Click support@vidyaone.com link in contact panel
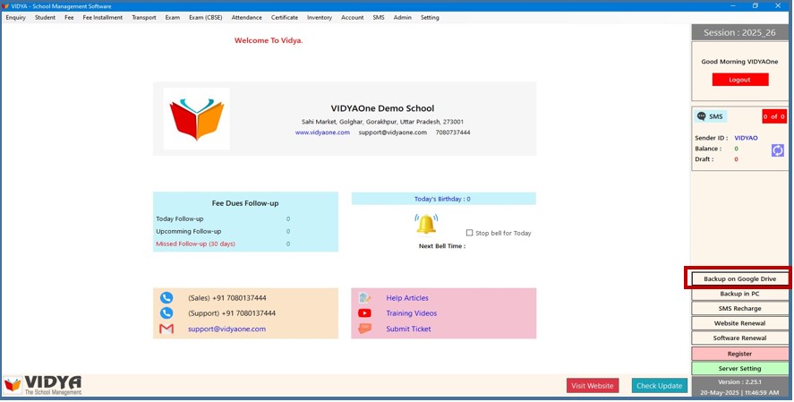 (226, 329)
